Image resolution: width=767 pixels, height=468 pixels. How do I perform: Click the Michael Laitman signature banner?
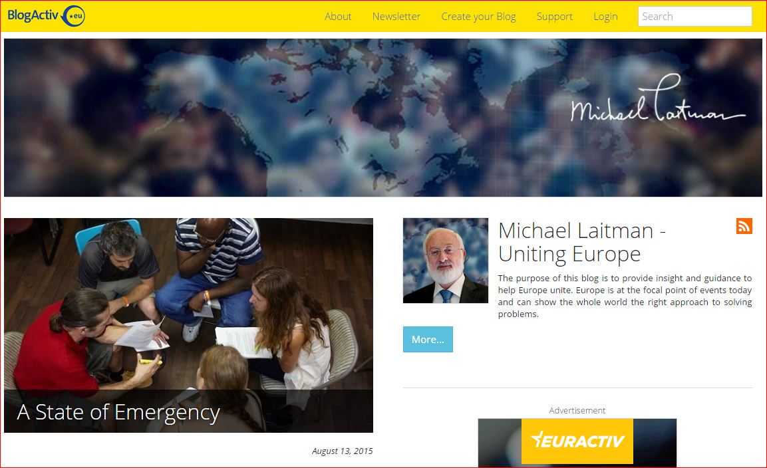658,100
